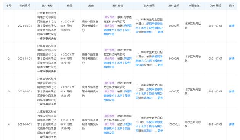Click 侵害作品信息网络传播权纠纷 in row 2
Viewport: 240px width, 140px height.
point(90,59)
